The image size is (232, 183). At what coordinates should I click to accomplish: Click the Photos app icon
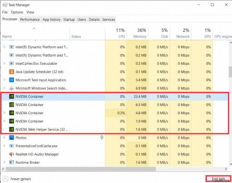(x=12, y=138)
